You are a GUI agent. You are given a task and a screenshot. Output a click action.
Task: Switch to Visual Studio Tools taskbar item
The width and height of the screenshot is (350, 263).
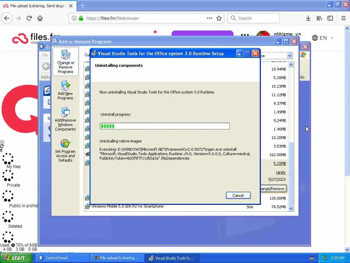coord(172,258)
